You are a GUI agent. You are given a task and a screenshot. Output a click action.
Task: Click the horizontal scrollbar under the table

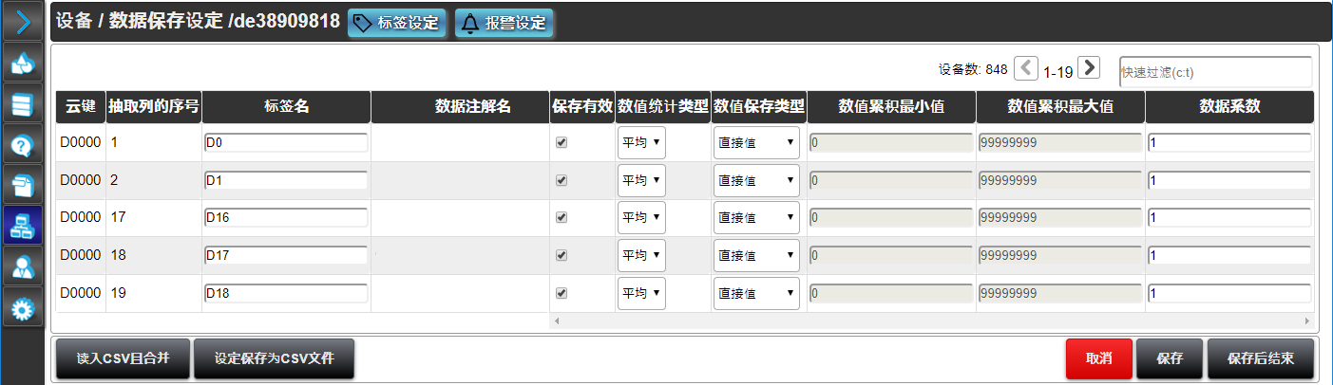click(x=931, y=321)
